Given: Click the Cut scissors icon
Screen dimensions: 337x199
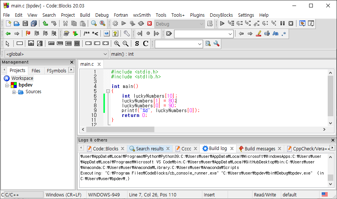Looking at the screenshot, I should coord(65,23).
